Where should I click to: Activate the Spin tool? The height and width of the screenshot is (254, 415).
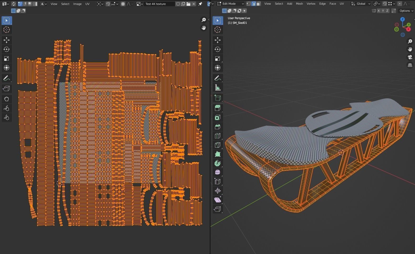(218, 163)
